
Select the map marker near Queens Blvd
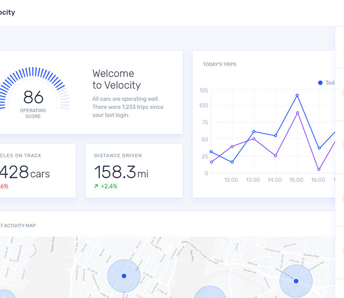tap(296, 281)
